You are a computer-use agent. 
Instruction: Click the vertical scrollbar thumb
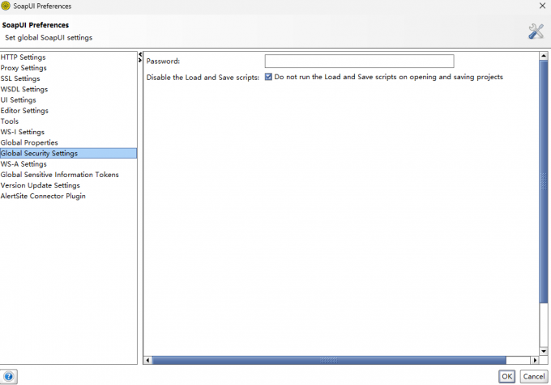pos(544,181)
